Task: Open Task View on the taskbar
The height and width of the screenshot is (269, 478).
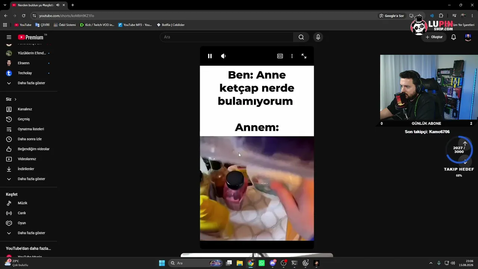Action: click(229, 263)
